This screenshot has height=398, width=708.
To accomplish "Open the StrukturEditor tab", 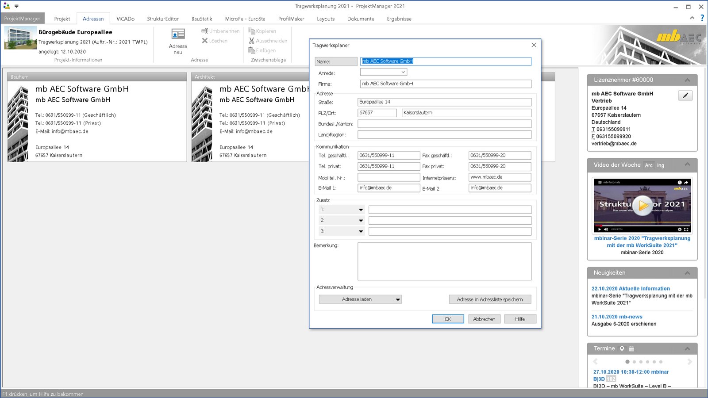I will pos(163,19).
